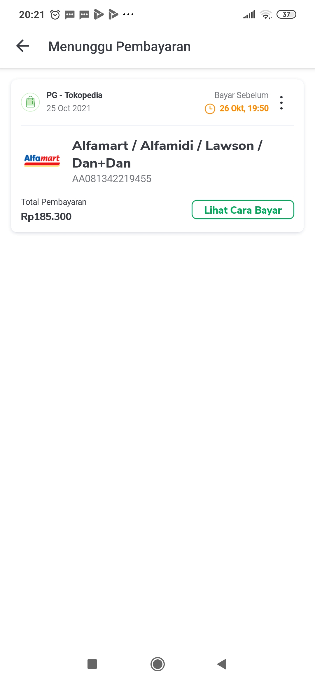Tap the Wi-Fi status icon
The width and height of the screenshot is (315, 683).
click(266, 14)
